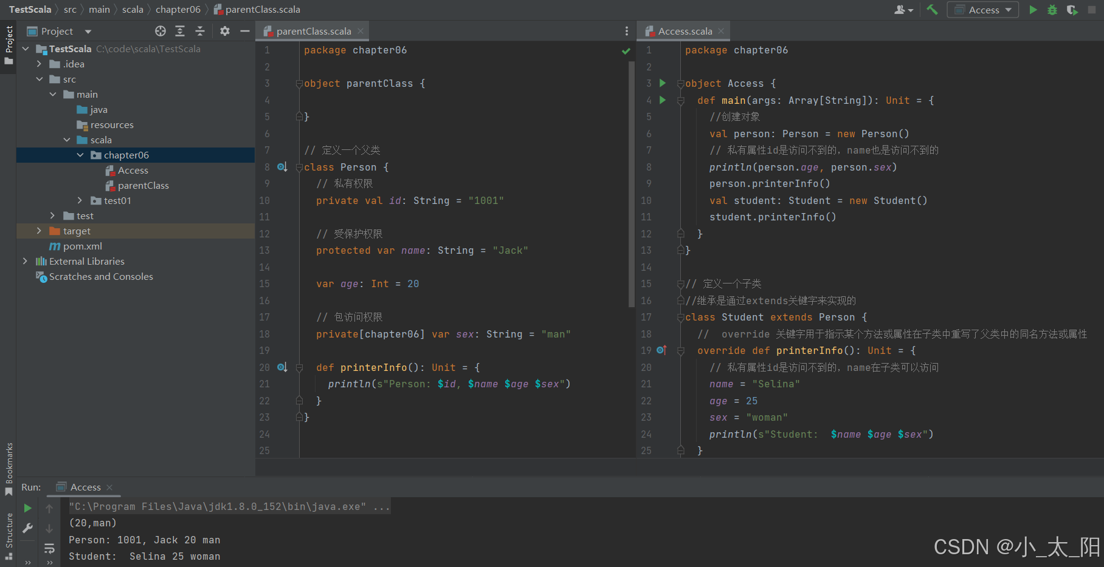Open the Bookmarks side tool tab
Image resolution: width=1104 pixels, height=567 pixels.
tap(9, 469)
